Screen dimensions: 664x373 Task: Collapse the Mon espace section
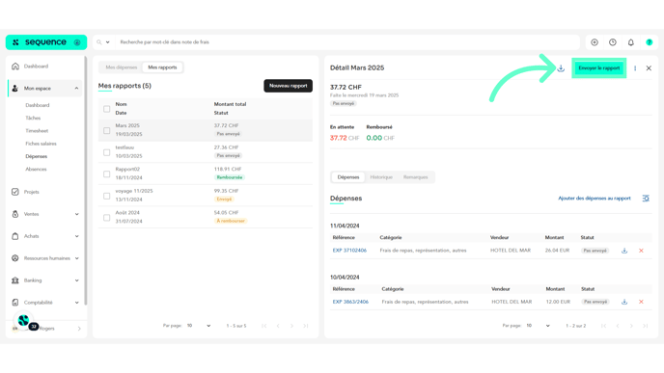tap(76, 89)
